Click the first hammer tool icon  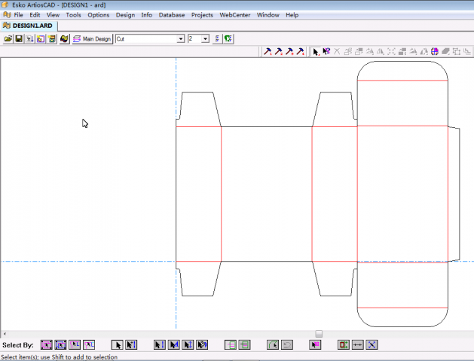click(x=268, y=52)
